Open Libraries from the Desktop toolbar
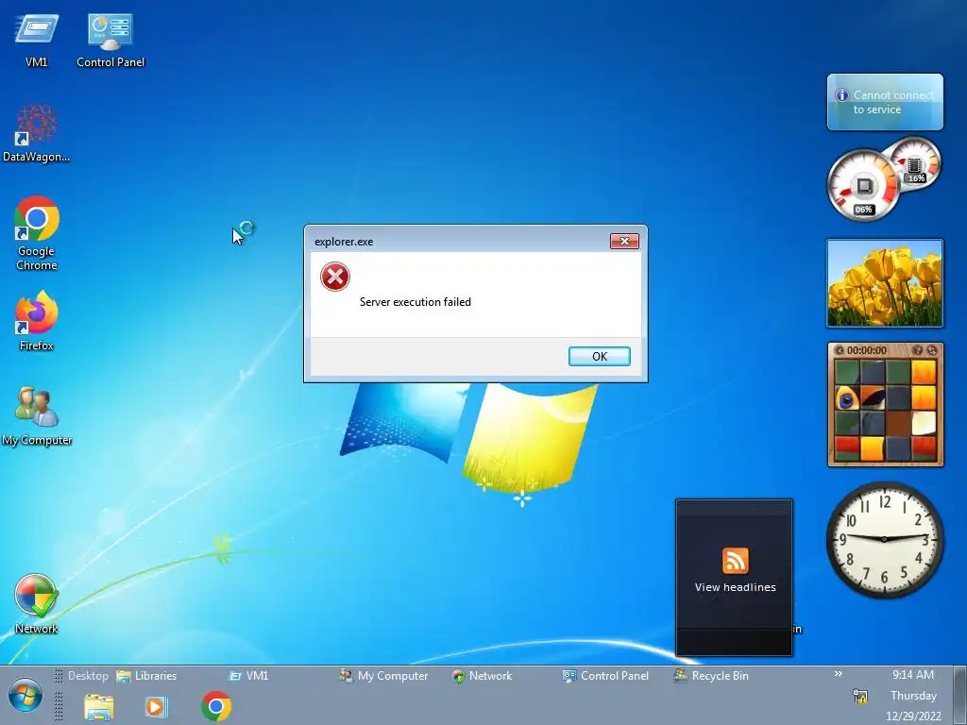967x725 pixels. click(146, 676)
